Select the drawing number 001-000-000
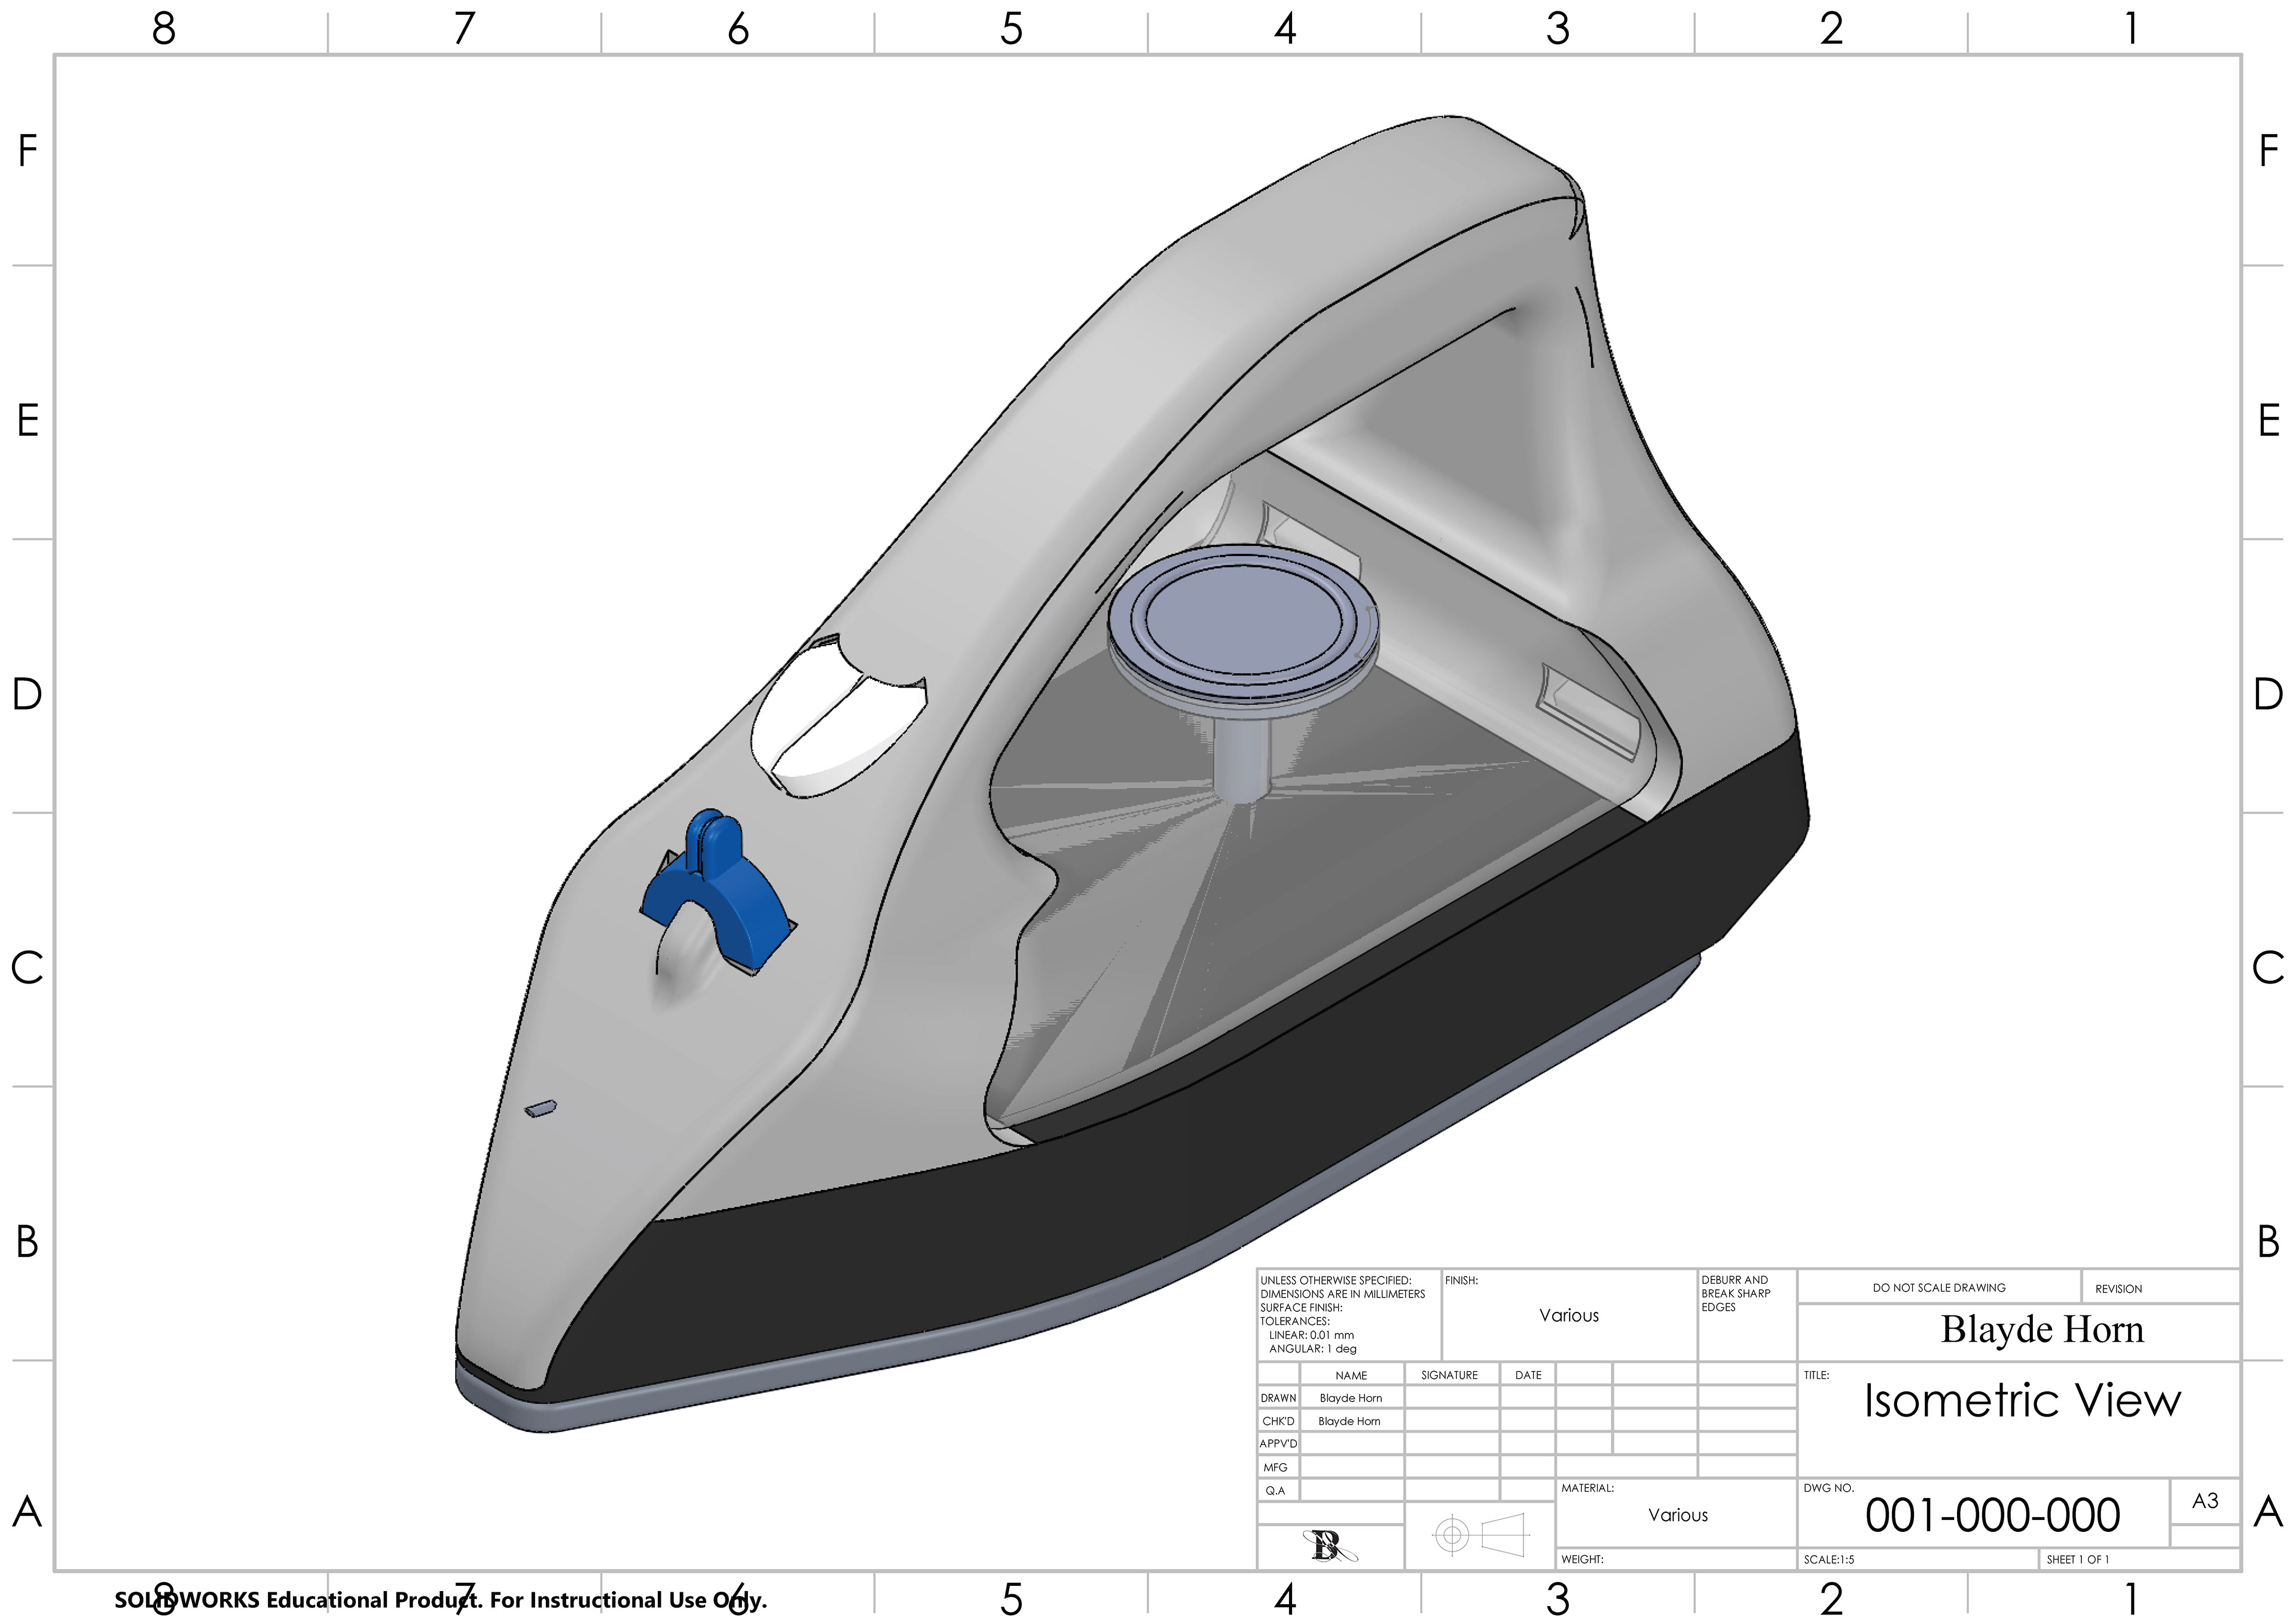 [x=1992, y=1515]
